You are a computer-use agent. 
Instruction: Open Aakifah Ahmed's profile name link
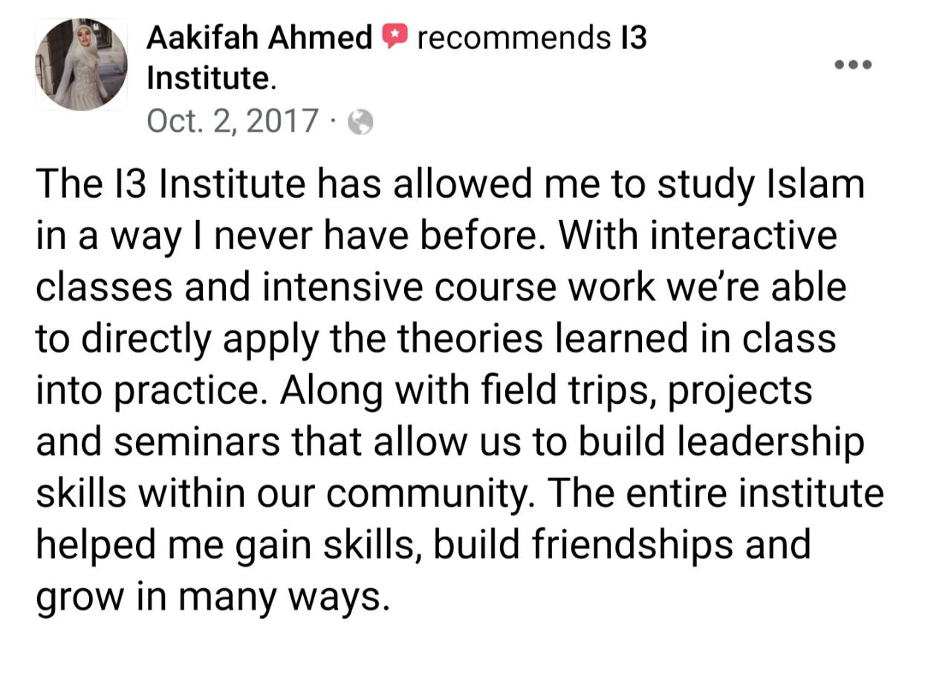click(259, 37)
